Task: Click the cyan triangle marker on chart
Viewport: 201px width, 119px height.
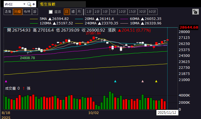Action: pos(115,81)
